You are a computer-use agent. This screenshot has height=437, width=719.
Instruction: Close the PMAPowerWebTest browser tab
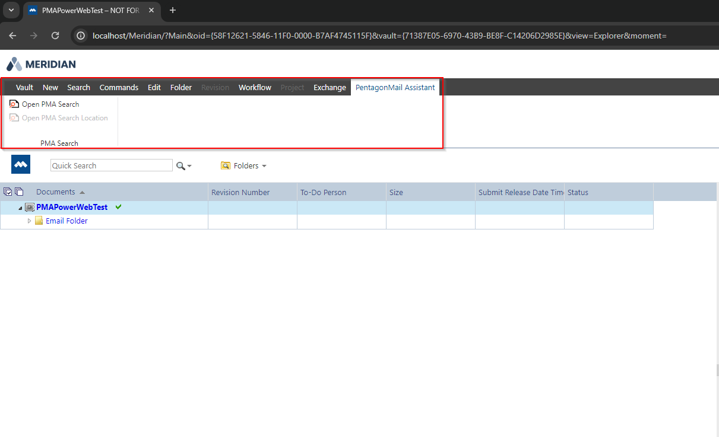click(151, 11)
